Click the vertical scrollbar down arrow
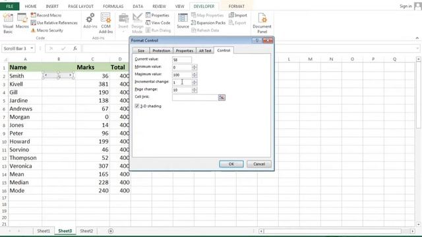This screenshot has width=422, height=237. (x=418, y=224)
